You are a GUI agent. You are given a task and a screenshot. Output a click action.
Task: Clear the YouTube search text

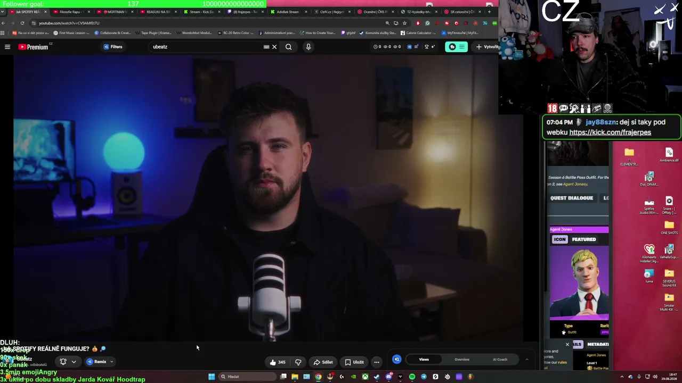(x=274, y=47)
